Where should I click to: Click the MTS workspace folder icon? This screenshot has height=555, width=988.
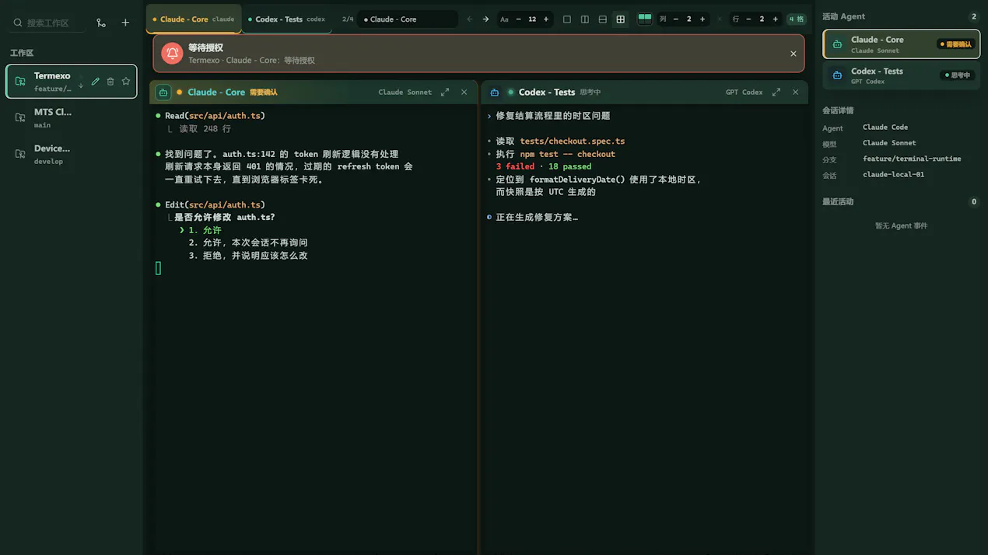(x=20, y=117)
